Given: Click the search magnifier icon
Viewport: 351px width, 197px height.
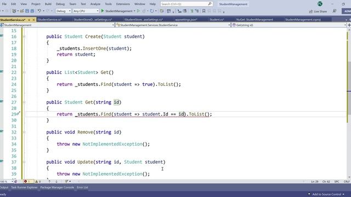Looking at the screenshot, I should click(x=210, y=4).
